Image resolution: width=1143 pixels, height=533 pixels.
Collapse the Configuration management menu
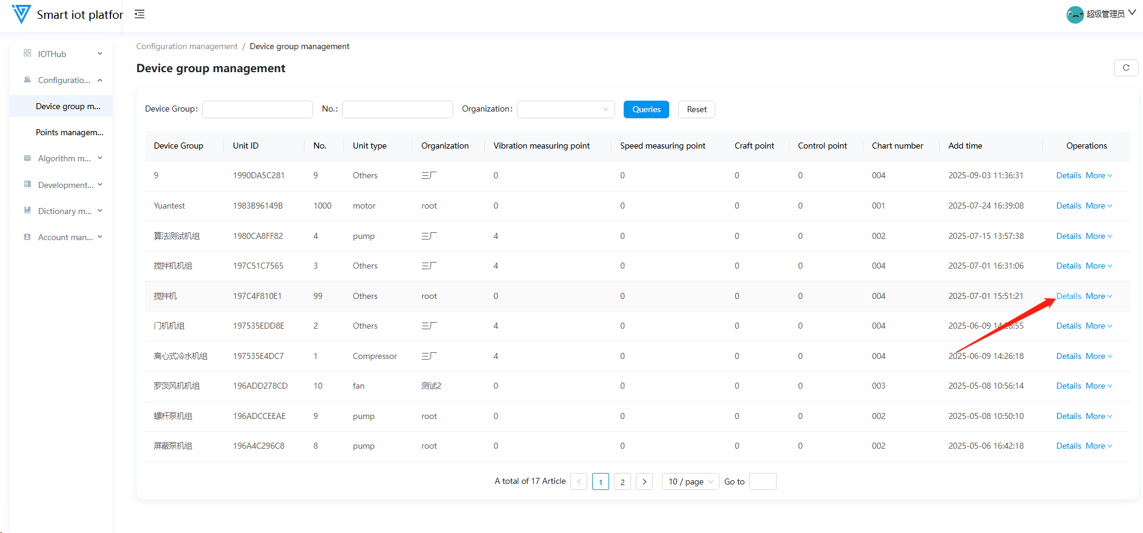(64, 80)
